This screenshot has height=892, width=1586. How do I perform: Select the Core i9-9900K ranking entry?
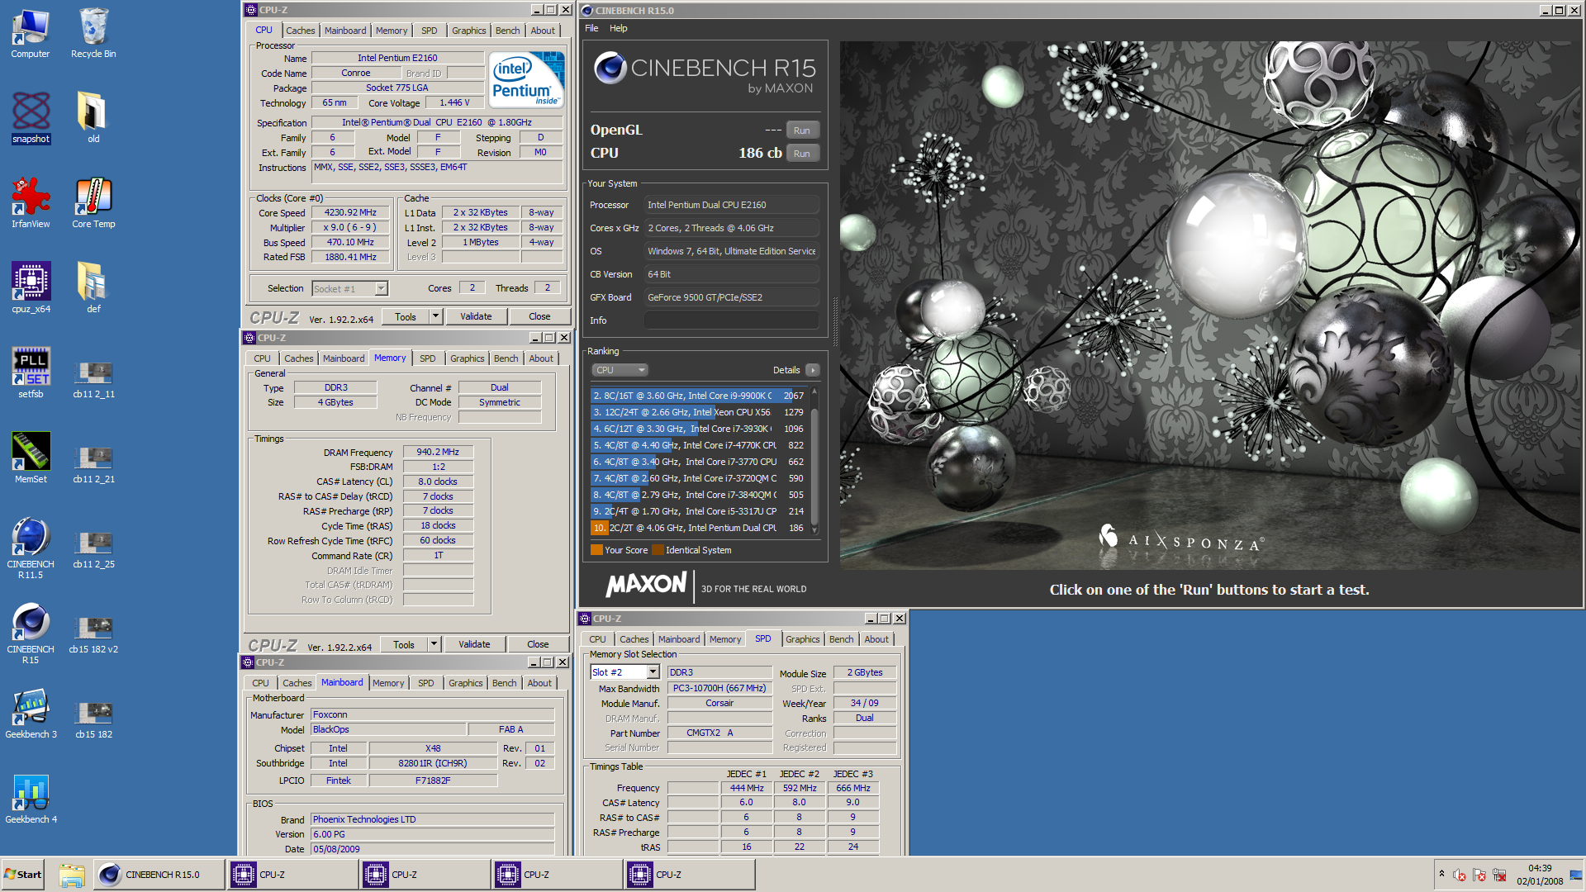698,396
